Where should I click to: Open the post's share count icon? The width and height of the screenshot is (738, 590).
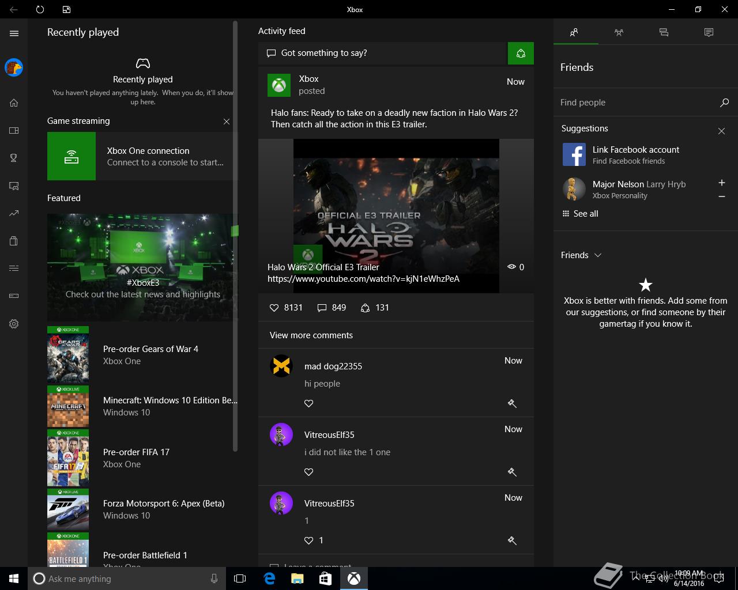[x=365, y=308]
